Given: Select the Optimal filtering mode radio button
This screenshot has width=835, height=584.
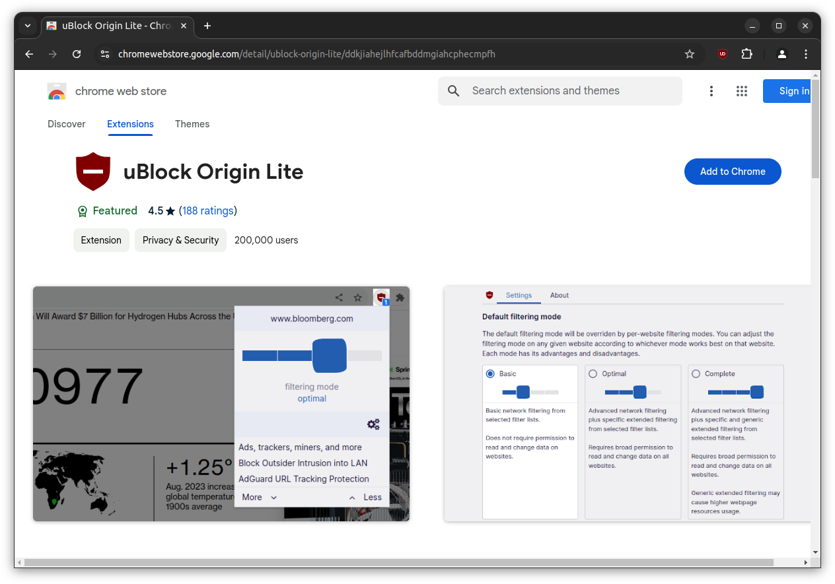Looking at the screenshot, I should click(593, 373).
